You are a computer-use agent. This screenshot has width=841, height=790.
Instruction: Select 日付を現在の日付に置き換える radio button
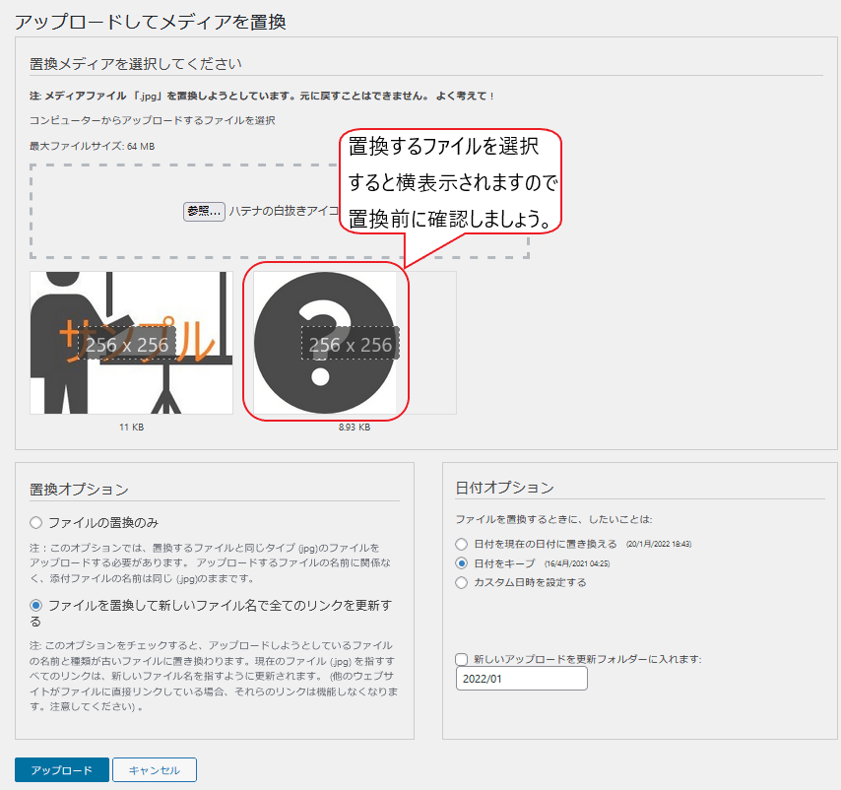pos(462,544)
